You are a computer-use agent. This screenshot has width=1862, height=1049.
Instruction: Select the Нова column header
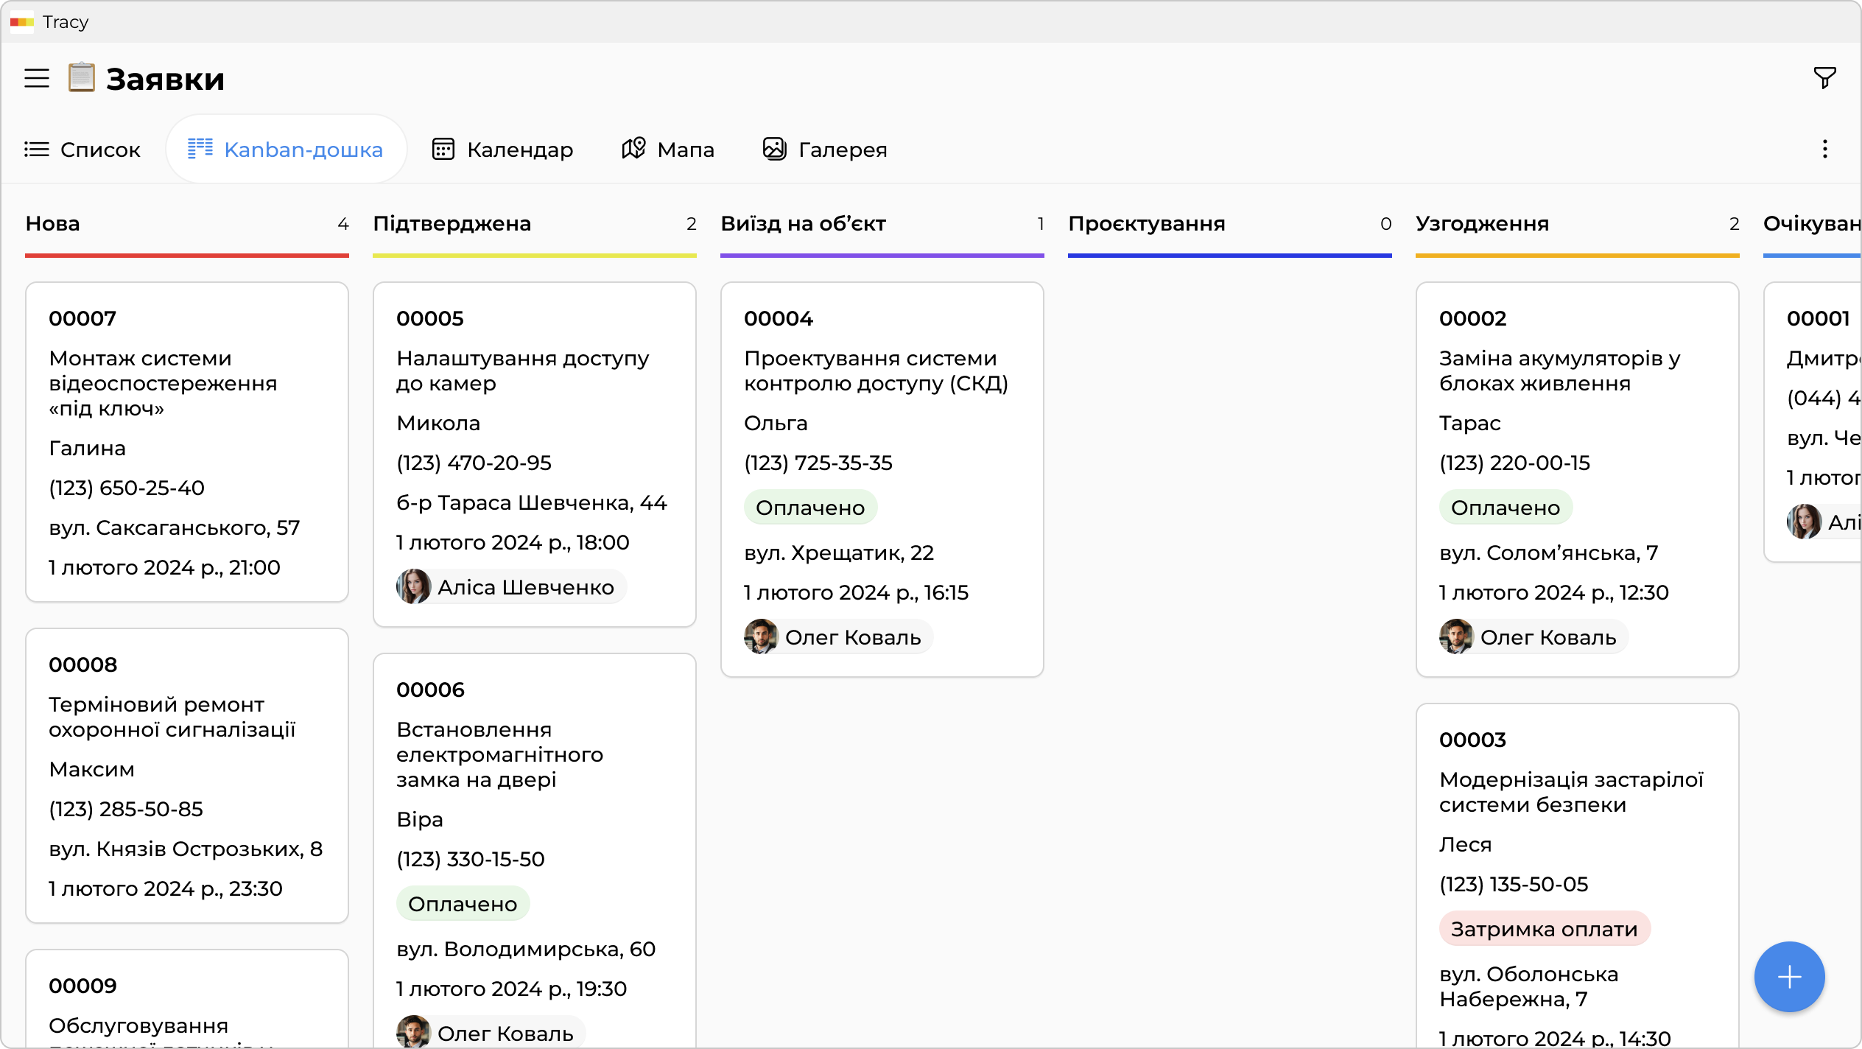pos(52,224)
